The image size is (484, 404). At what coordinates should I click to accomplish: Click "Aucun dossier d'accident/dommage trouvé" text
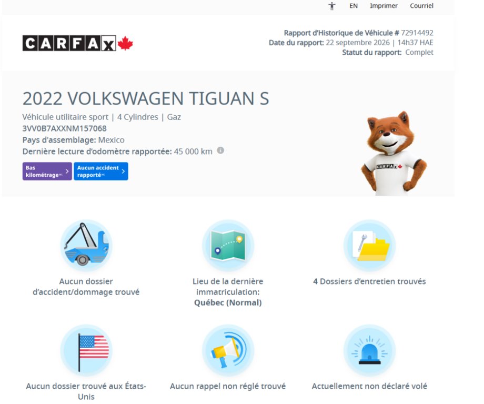tap(86, 287)
